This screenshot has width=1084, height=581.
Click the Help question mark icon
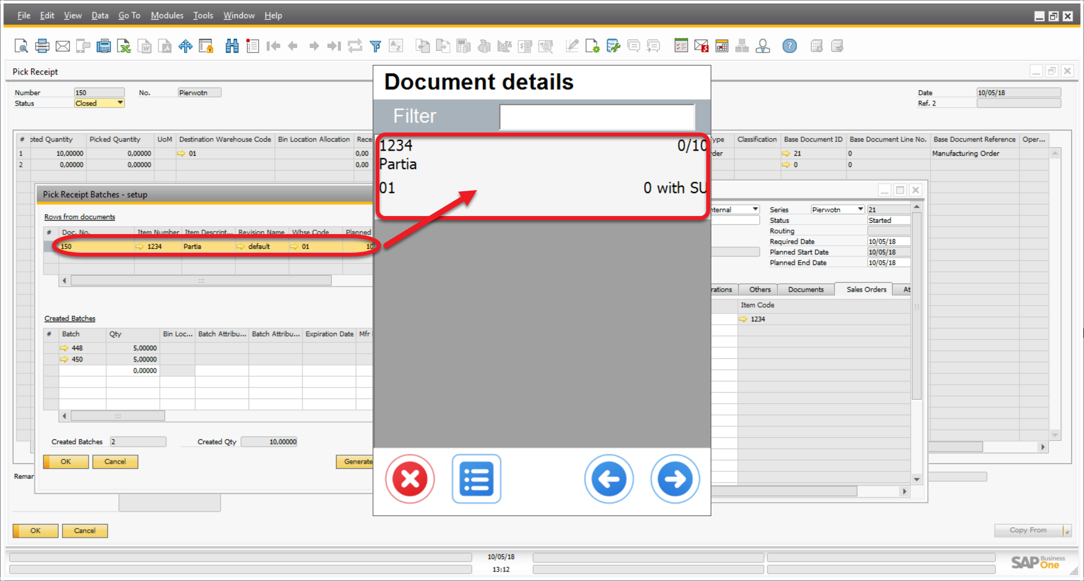(x=789, y=46)
